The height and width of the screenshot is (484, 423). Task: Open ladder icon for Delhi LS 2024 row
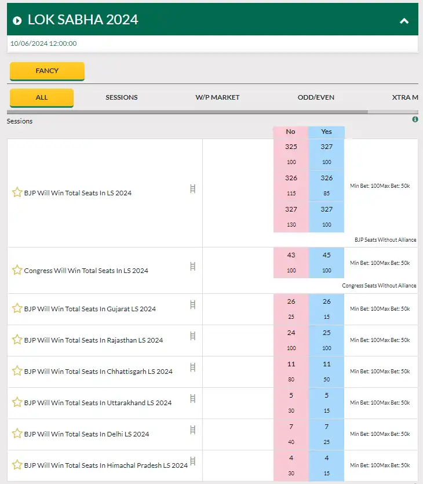click(193, 430)
